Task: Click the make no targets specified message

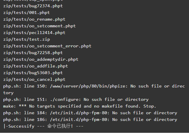Action: pos(80,106)
